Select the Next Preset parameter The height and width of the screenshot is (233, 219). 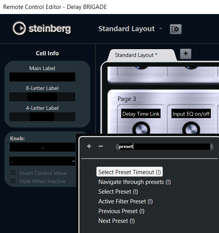click(117, 221)
